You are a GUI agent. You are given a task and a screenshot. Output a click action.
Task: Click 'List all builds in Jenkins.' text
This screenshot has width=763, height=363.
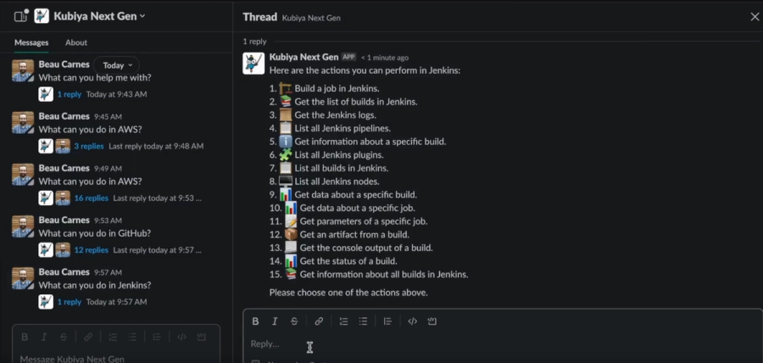pos(341,169)
